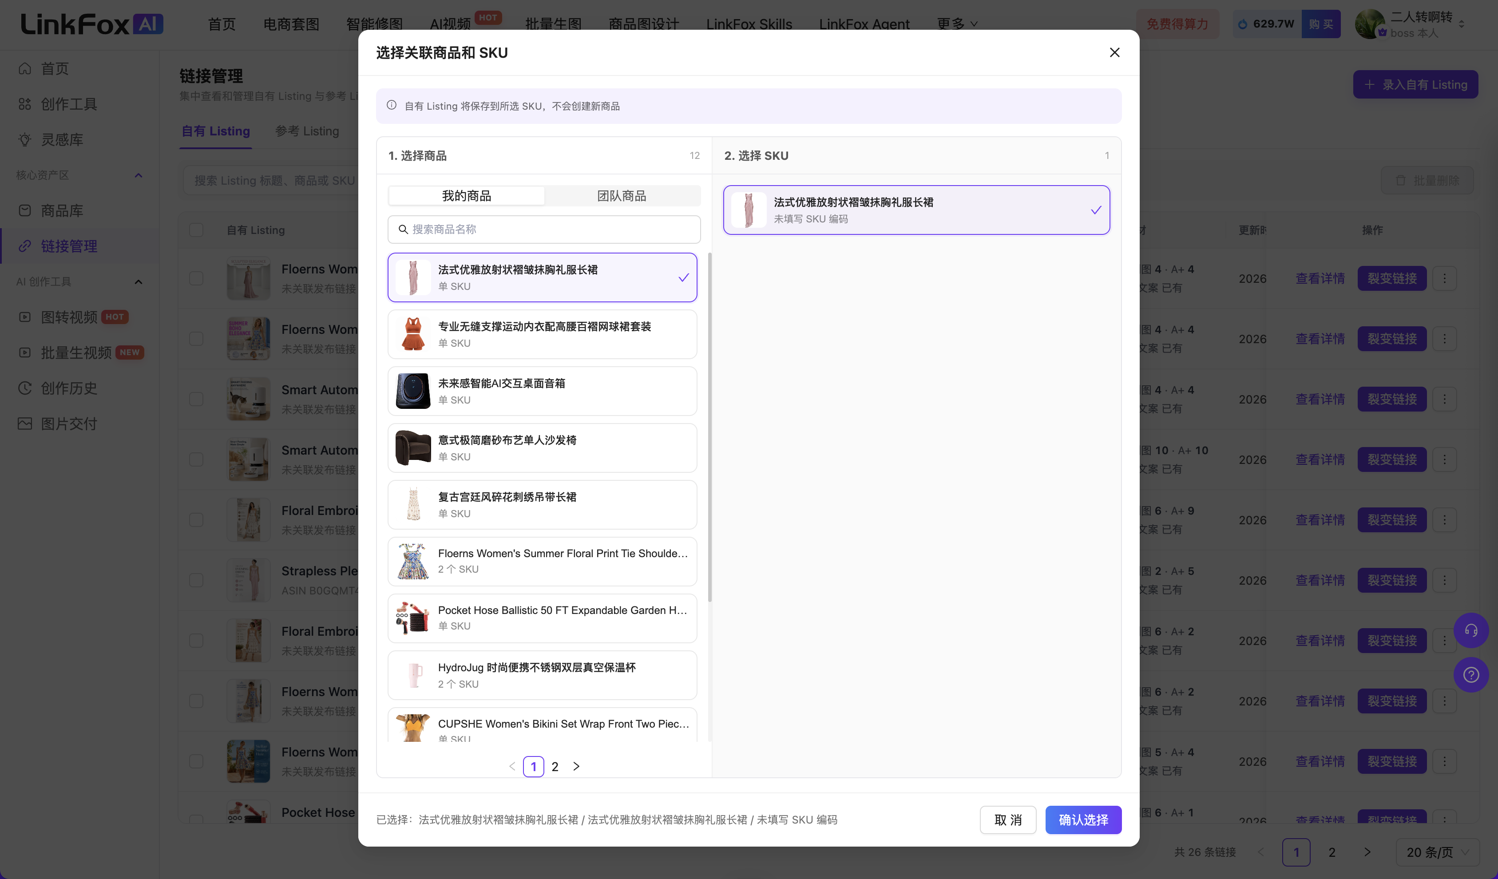Check the Strapless Ple listing row checkbox

click(x=196, y=580)
